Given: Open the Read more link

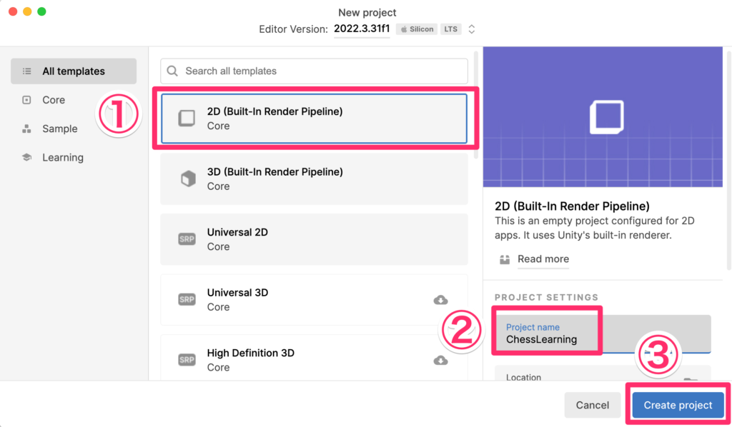Looking at the screenshot, I should (x=543, y=259).
